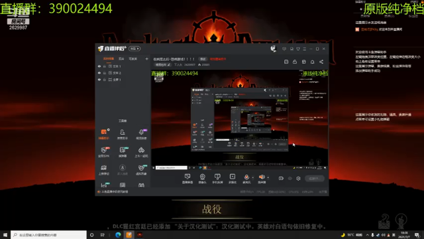This screenshot has height=239, width=424.
Task: Show hidden icons chevron in system tray
Action: (x=367, y=235)
